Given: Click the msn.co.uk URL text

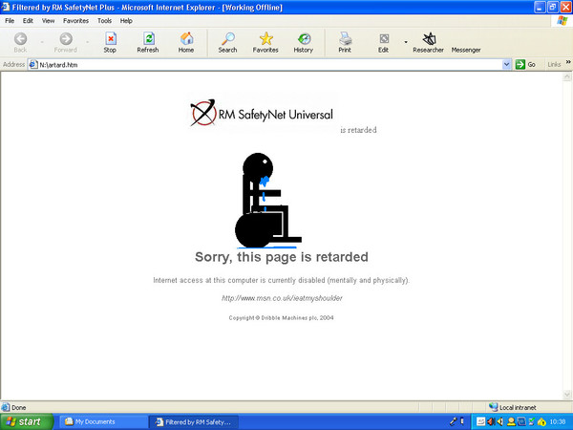Looking at the screenshot, I should (282, 298).
